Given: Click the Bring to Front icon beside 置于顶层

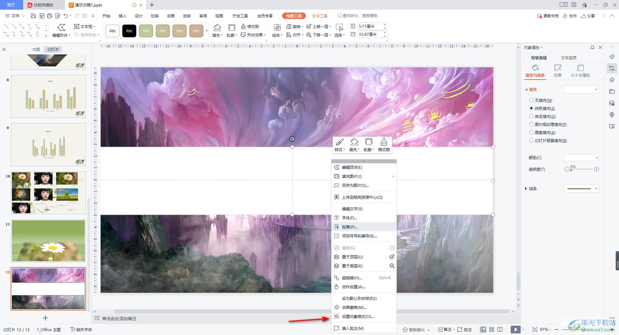Looking at the screenshot, I should pyautogui.click(x=392, y=257).
